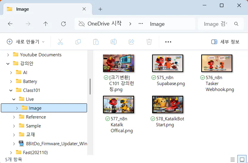Collapse the 강의안 tree node
This screenshot has width=248, height=163.
8,64
